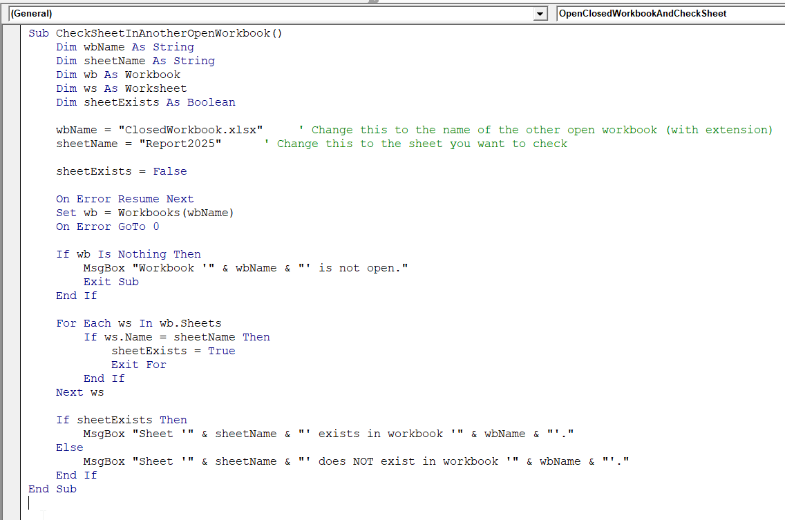Image resolution: width=785 pixels, height=520 pixels.
Task: Click the 'On Error Resume Next' line
Action: tap(124, 199)
